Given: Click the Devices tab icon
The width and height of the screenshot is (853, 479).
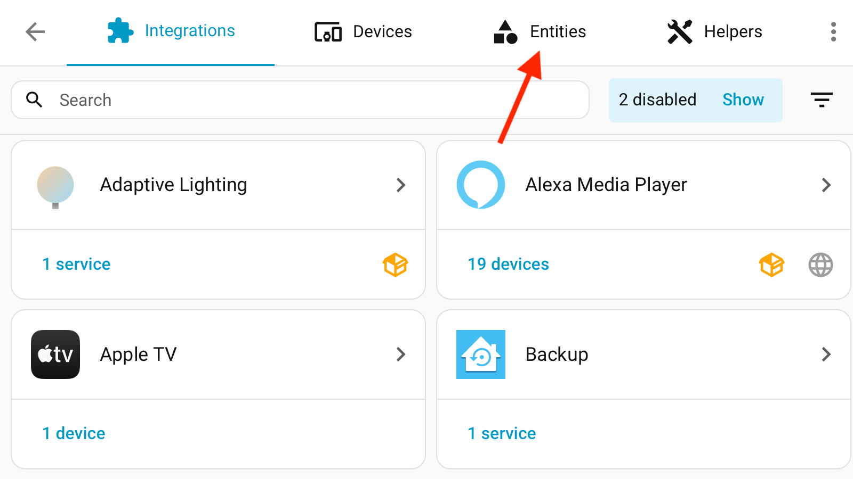Looking at the screenshot, I should click(x=328, y=32).
